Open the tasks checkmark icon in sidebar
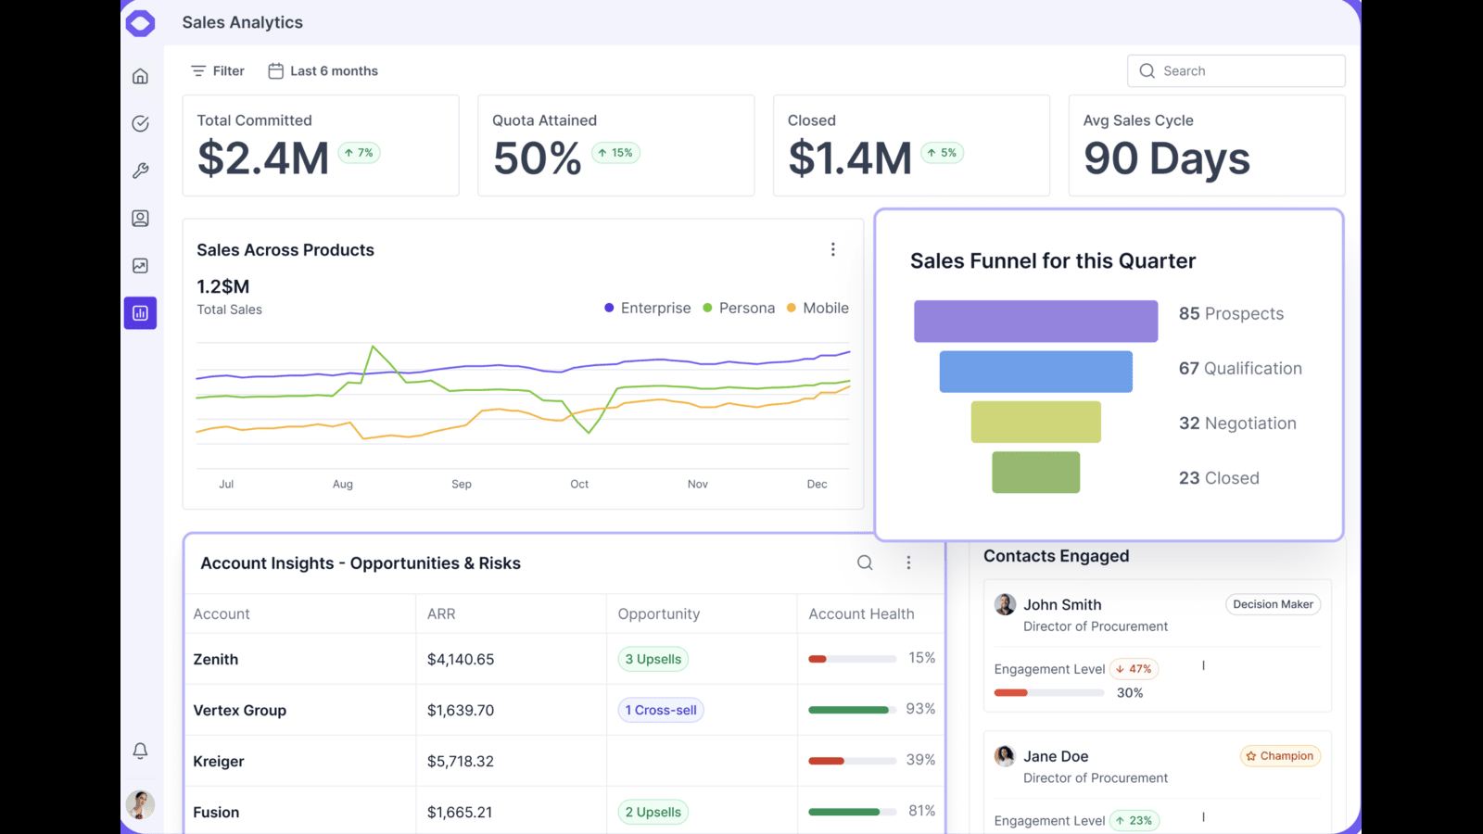Image resolution: width=1483 pixels, height=834 pixels. point(140,123)
